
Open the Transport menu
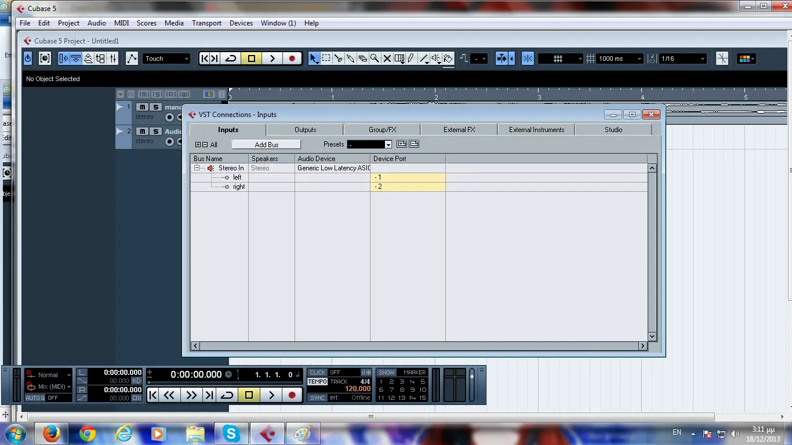206,23
